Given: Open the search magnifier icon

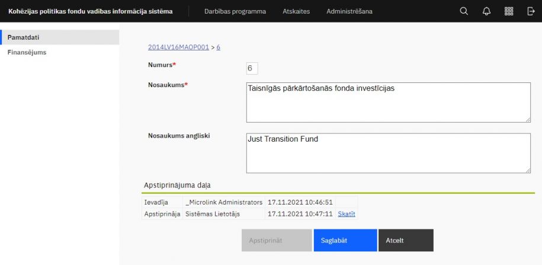Looking at the screenshot, I should tap(464, 11).
